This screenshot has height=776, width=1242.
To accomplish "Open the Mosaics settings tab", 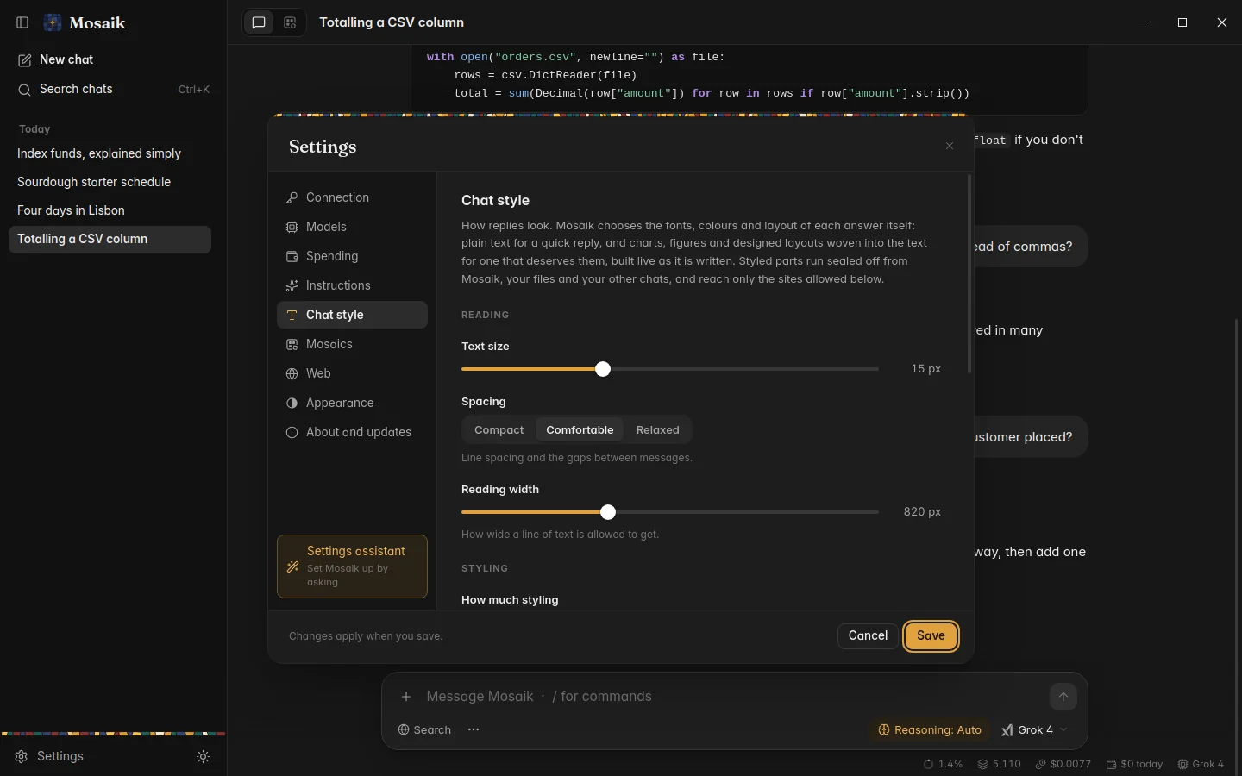I will tap(352, 344).
